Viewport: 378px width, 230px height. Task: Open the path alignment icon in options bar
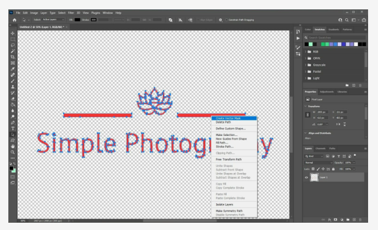(x=180, y=20)
